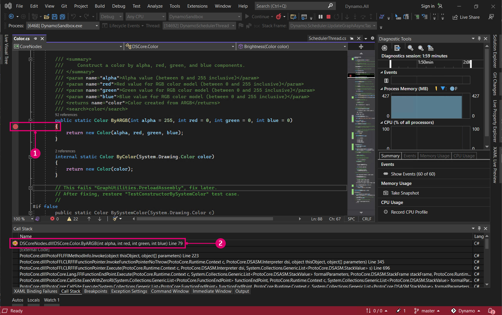502x315 pixels.
Task: Pin the Color.cs tab
Action: 36,39
